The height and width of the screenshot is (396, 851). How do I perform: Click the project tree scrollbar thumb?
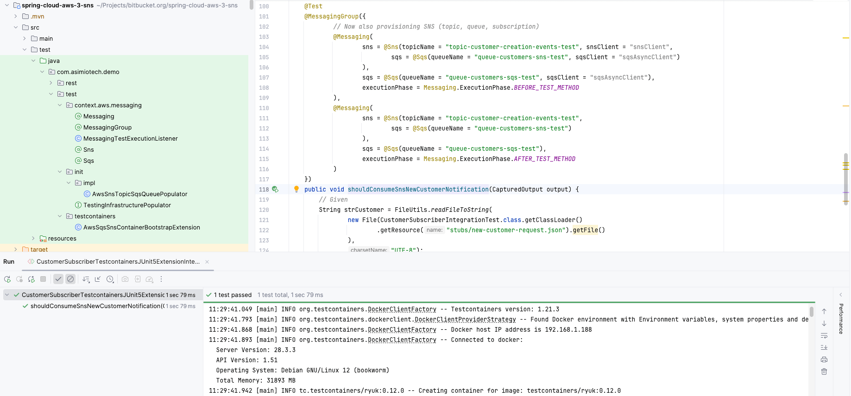[251, 5]
